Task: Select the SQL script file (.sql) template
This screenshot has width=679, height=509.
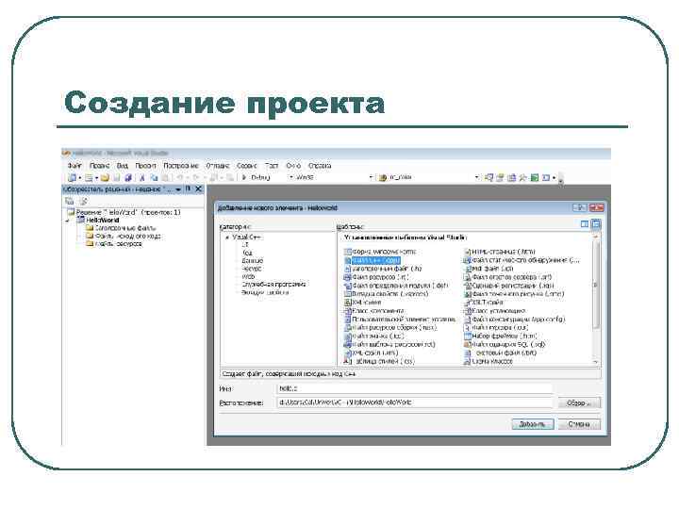Action: point(505,345)
